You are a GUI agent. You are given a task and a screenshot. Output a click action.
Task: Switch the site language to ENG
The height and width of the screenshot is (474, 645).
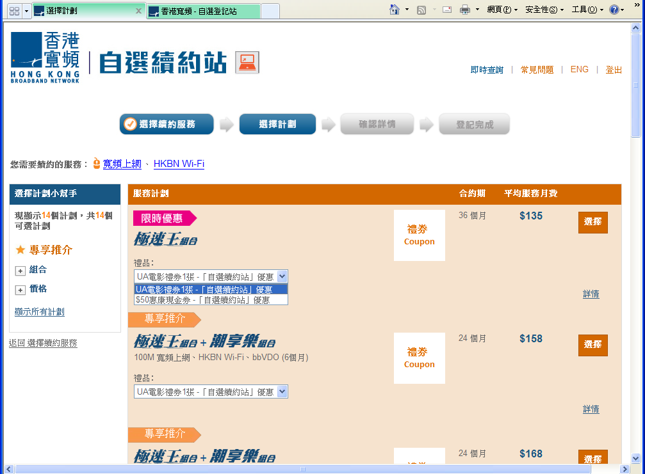579,70
